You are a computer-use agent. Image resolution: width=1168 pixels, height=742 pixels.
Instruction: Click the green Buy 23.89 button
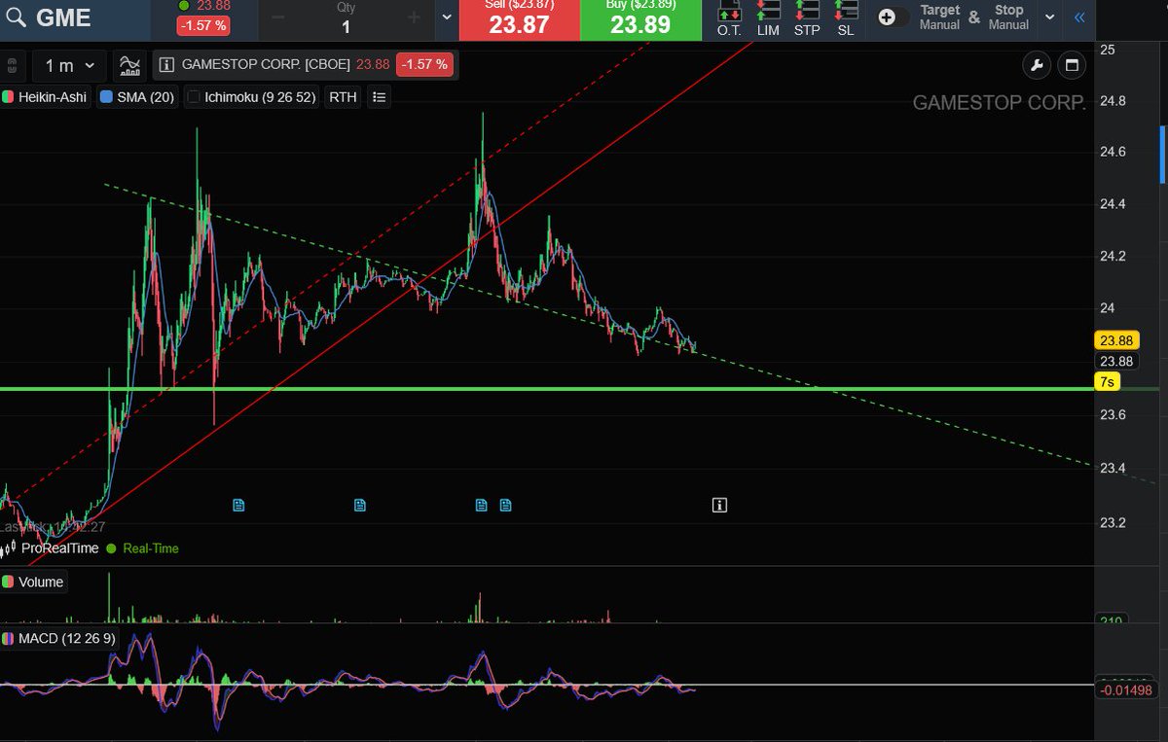point(640,18)
